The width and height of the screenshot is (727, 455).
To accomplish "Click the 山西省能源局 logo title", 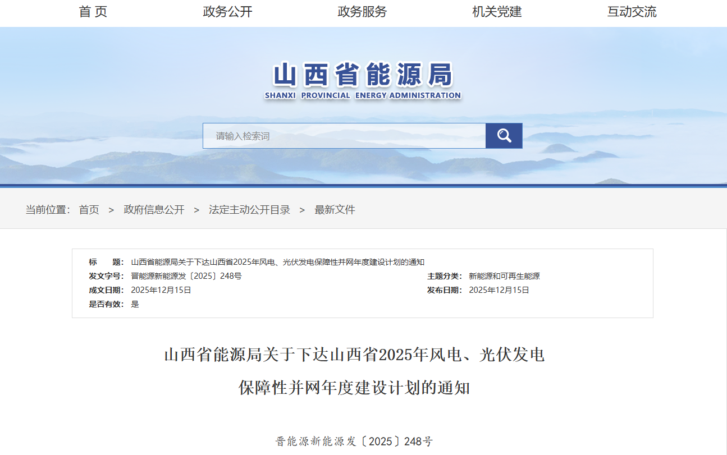I will pos(363,75).
